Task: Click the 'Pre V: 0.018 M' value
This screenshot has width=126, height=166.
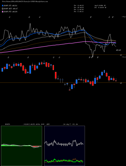Action: (x=101, y=8)
